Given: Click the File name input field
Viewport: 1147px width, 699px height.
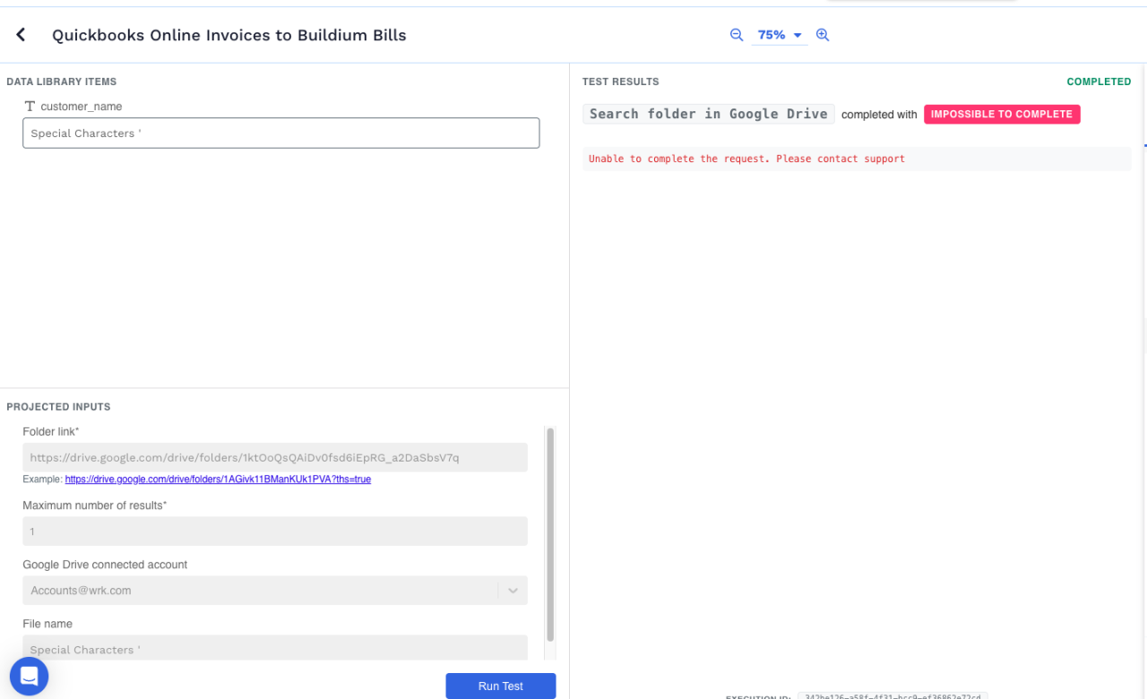Looking at the screenshot, I should pyautogui.click(x=275, y=648).
